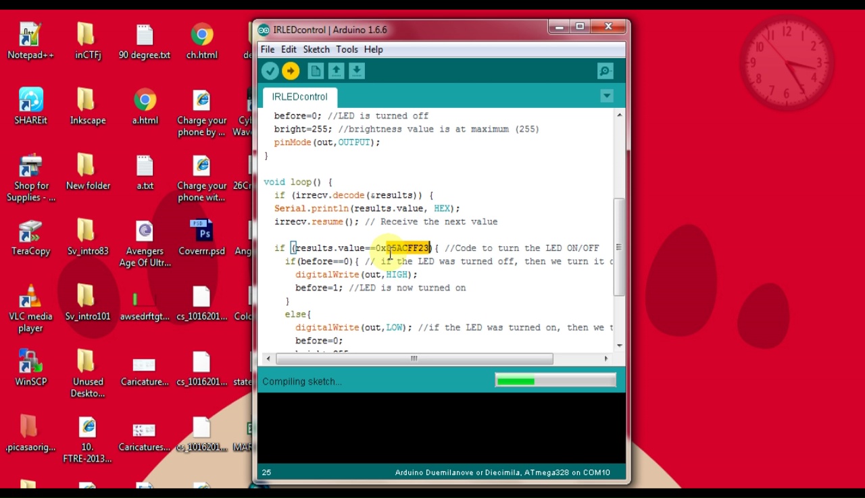Open the Tools menu
Viewport: 865px width, 498px height.
(x=347, y=49)
